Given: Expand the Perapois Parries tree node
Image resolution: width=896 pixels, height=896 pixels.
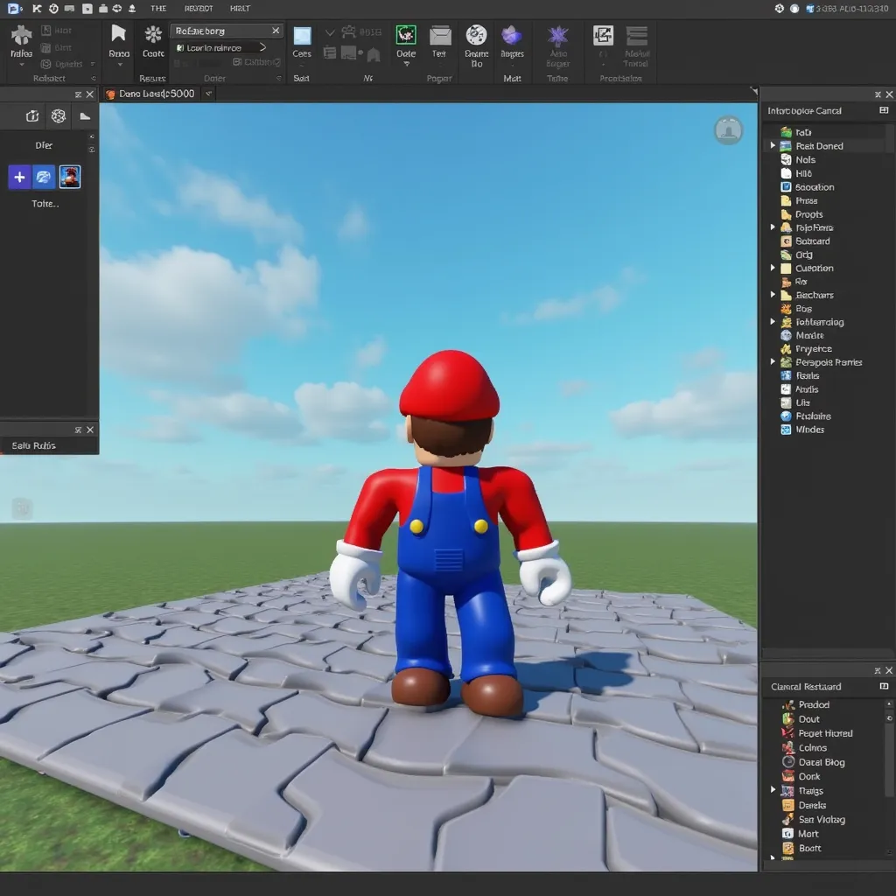Looking at the screenshot, I should point(773,361).
